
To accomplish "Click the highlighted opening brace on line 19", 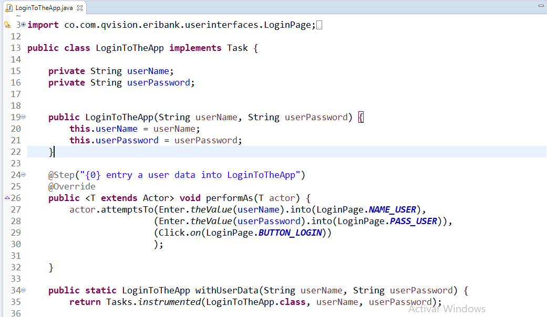I will tap(360, 117).
